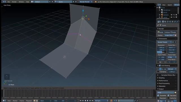181x102 pixels.
Task: Enable Sampled Motion Blur checkbox
Action: 160,75
